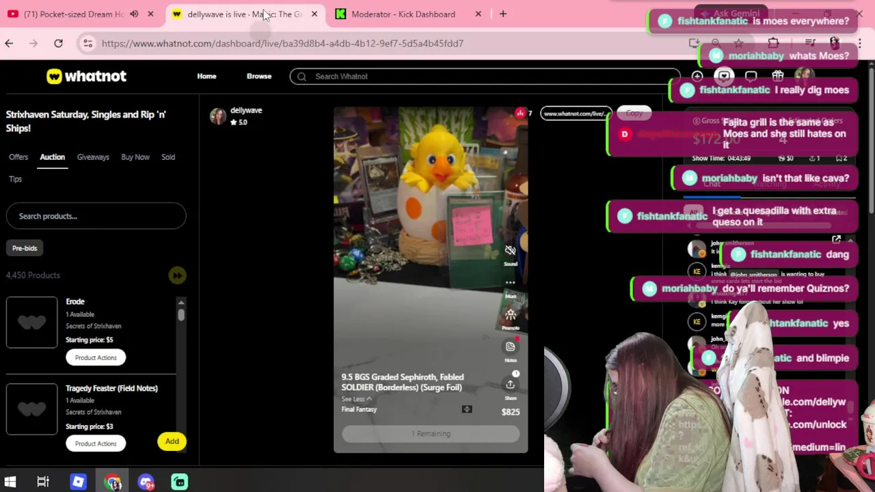
Task: Collapse details with See Less
Action: coord(356,399)
